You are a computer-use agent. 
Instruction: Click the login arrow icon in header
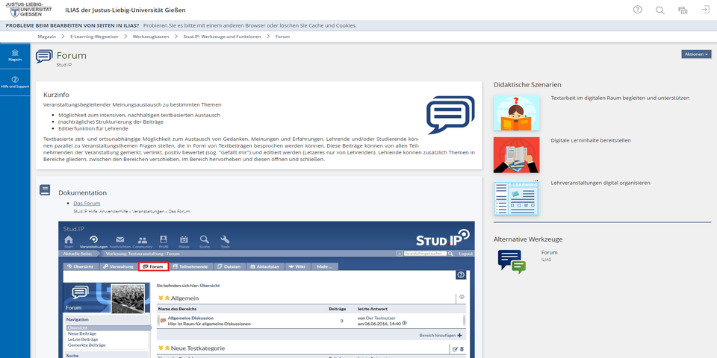[x=706, y=10]
